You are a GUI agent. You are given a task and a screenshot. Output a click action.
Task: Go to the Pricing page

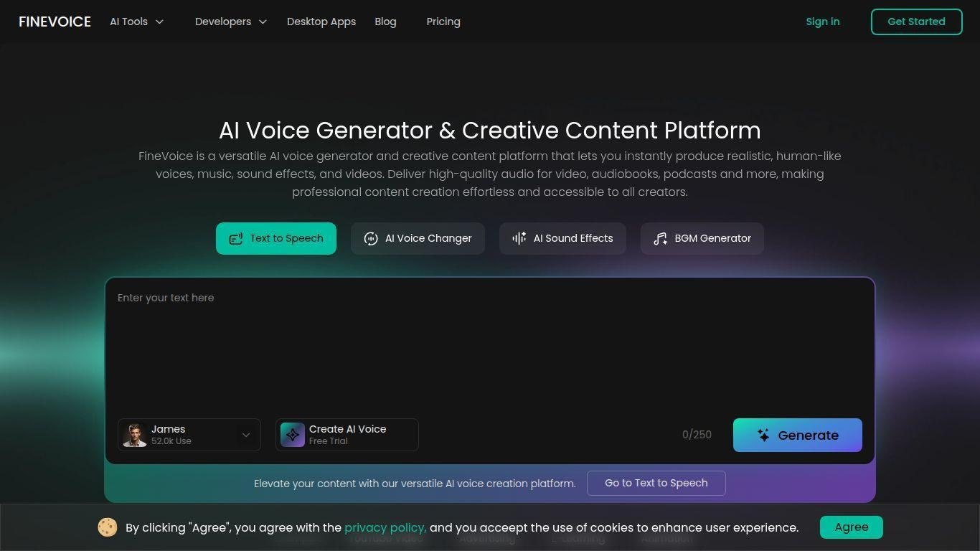click(x=443, y=22)
